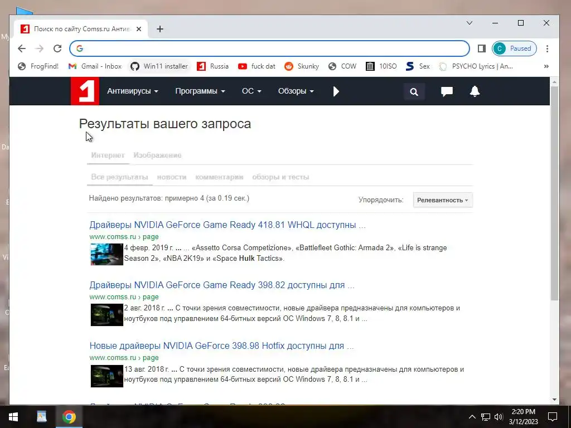Go back with browser back arrow
571x428 pixels.
pyautogui.click(x=22, y=48)
